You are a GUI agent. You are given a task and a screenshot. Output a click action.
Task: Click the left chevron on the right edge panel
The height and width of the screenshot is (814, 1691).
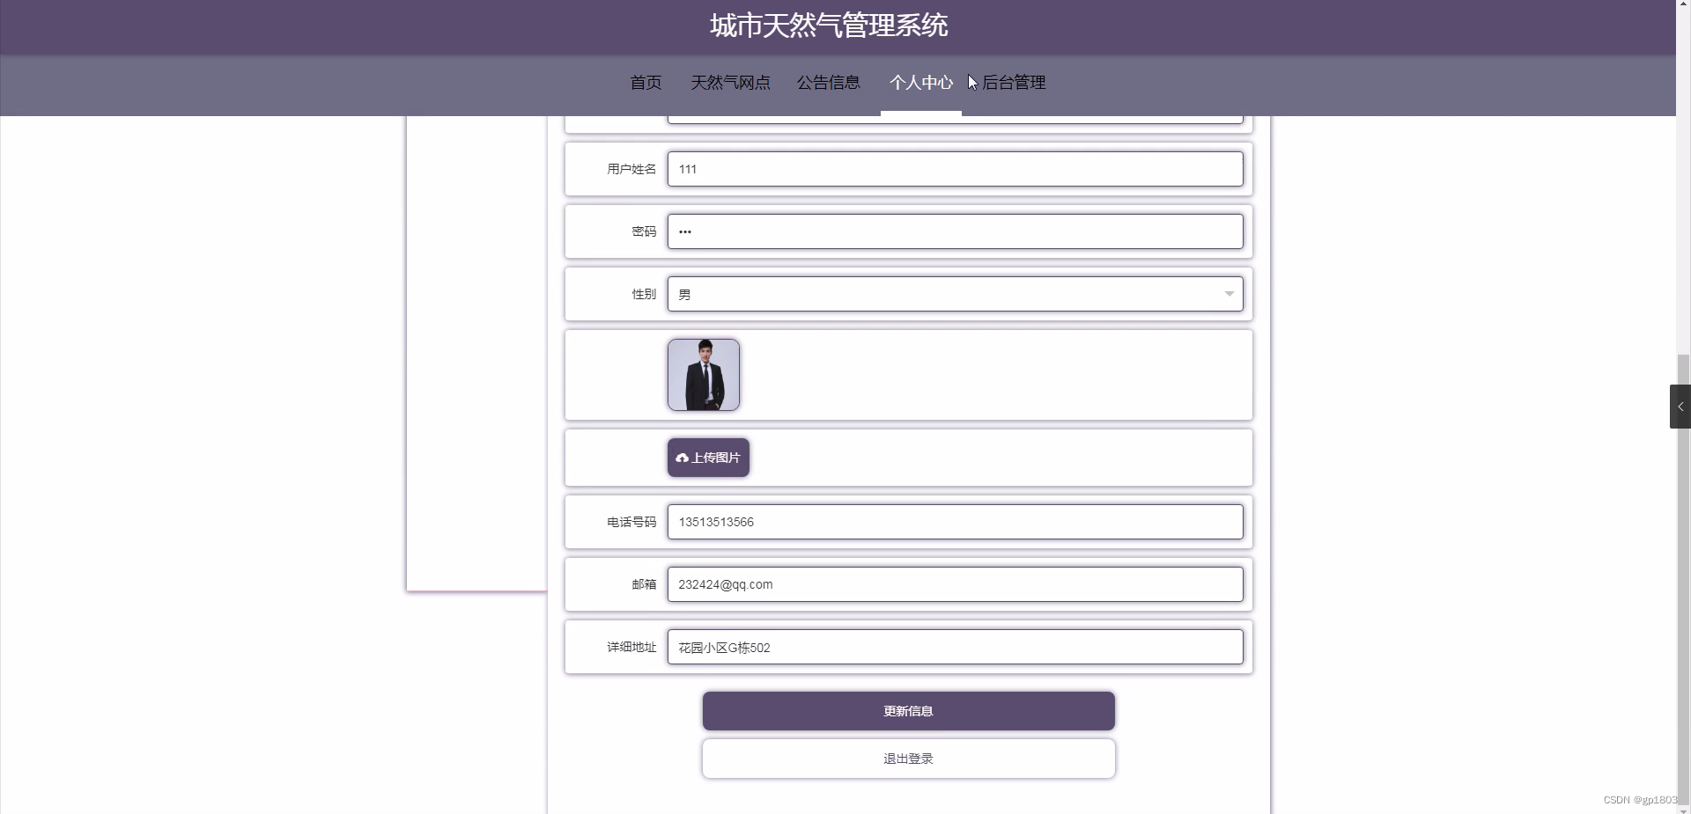tap(1680, 406)
